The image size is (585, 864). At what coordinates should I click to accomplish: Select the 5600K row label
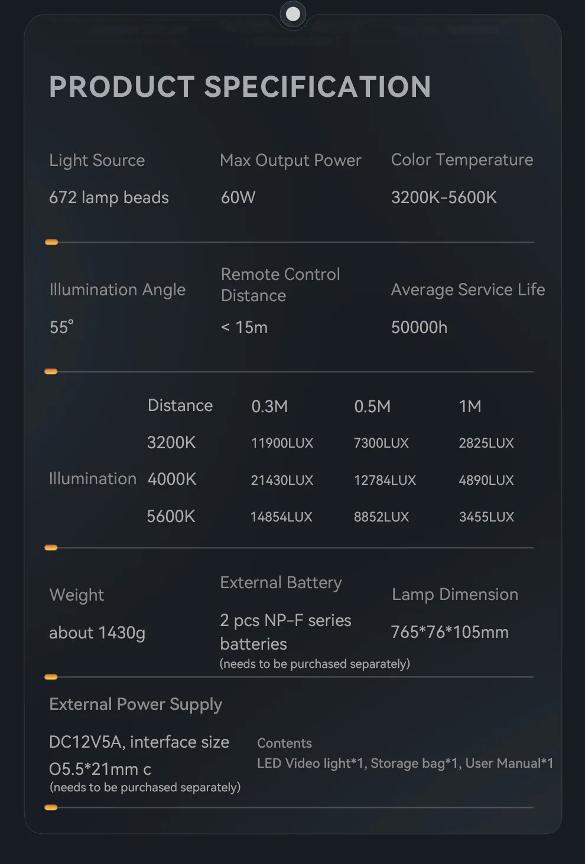[x=171, y=516]
